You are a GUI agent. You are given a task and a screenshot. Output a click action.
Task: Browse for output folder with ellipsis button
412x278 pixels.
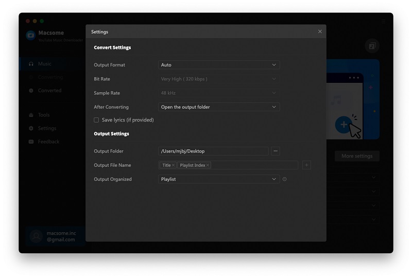[276, 151]
